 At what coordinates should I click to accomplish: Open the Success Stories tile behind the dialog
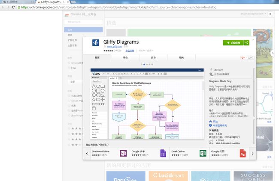point(253,176)
